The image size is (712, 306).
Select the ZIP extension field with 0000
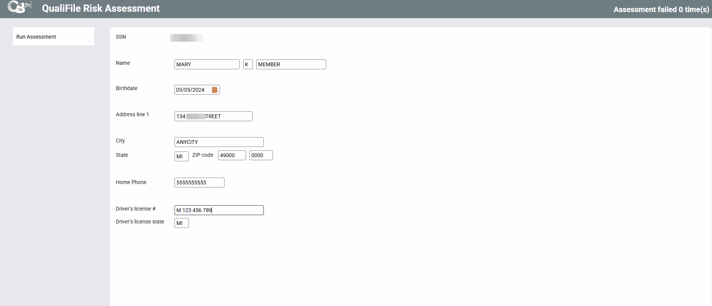(261, 155)
